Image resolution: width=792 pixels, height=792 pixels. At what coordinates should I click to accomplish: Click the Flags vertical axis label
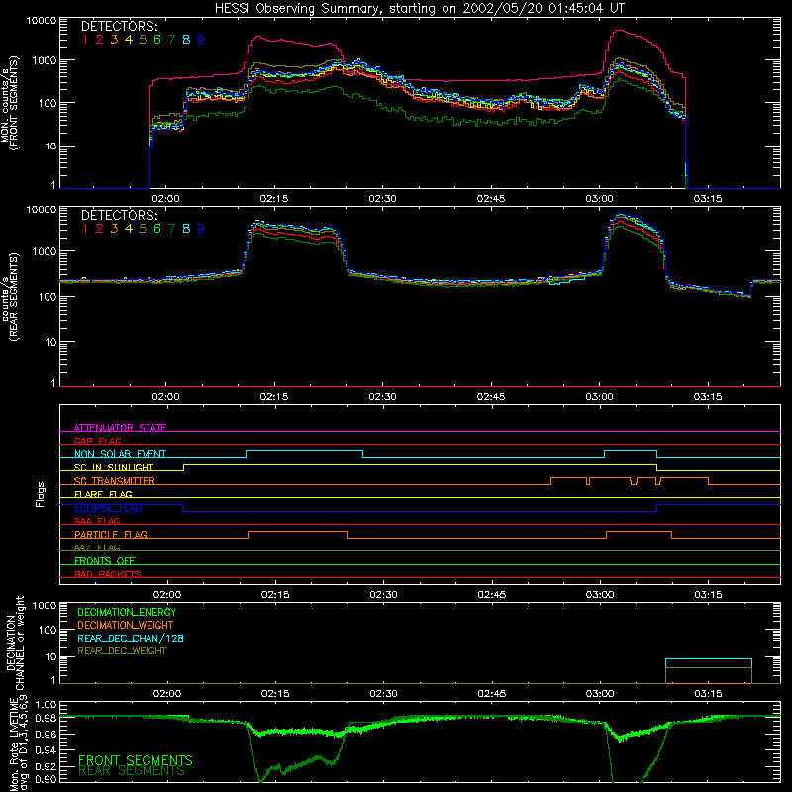pyautogui.click(x=41, y=494)
